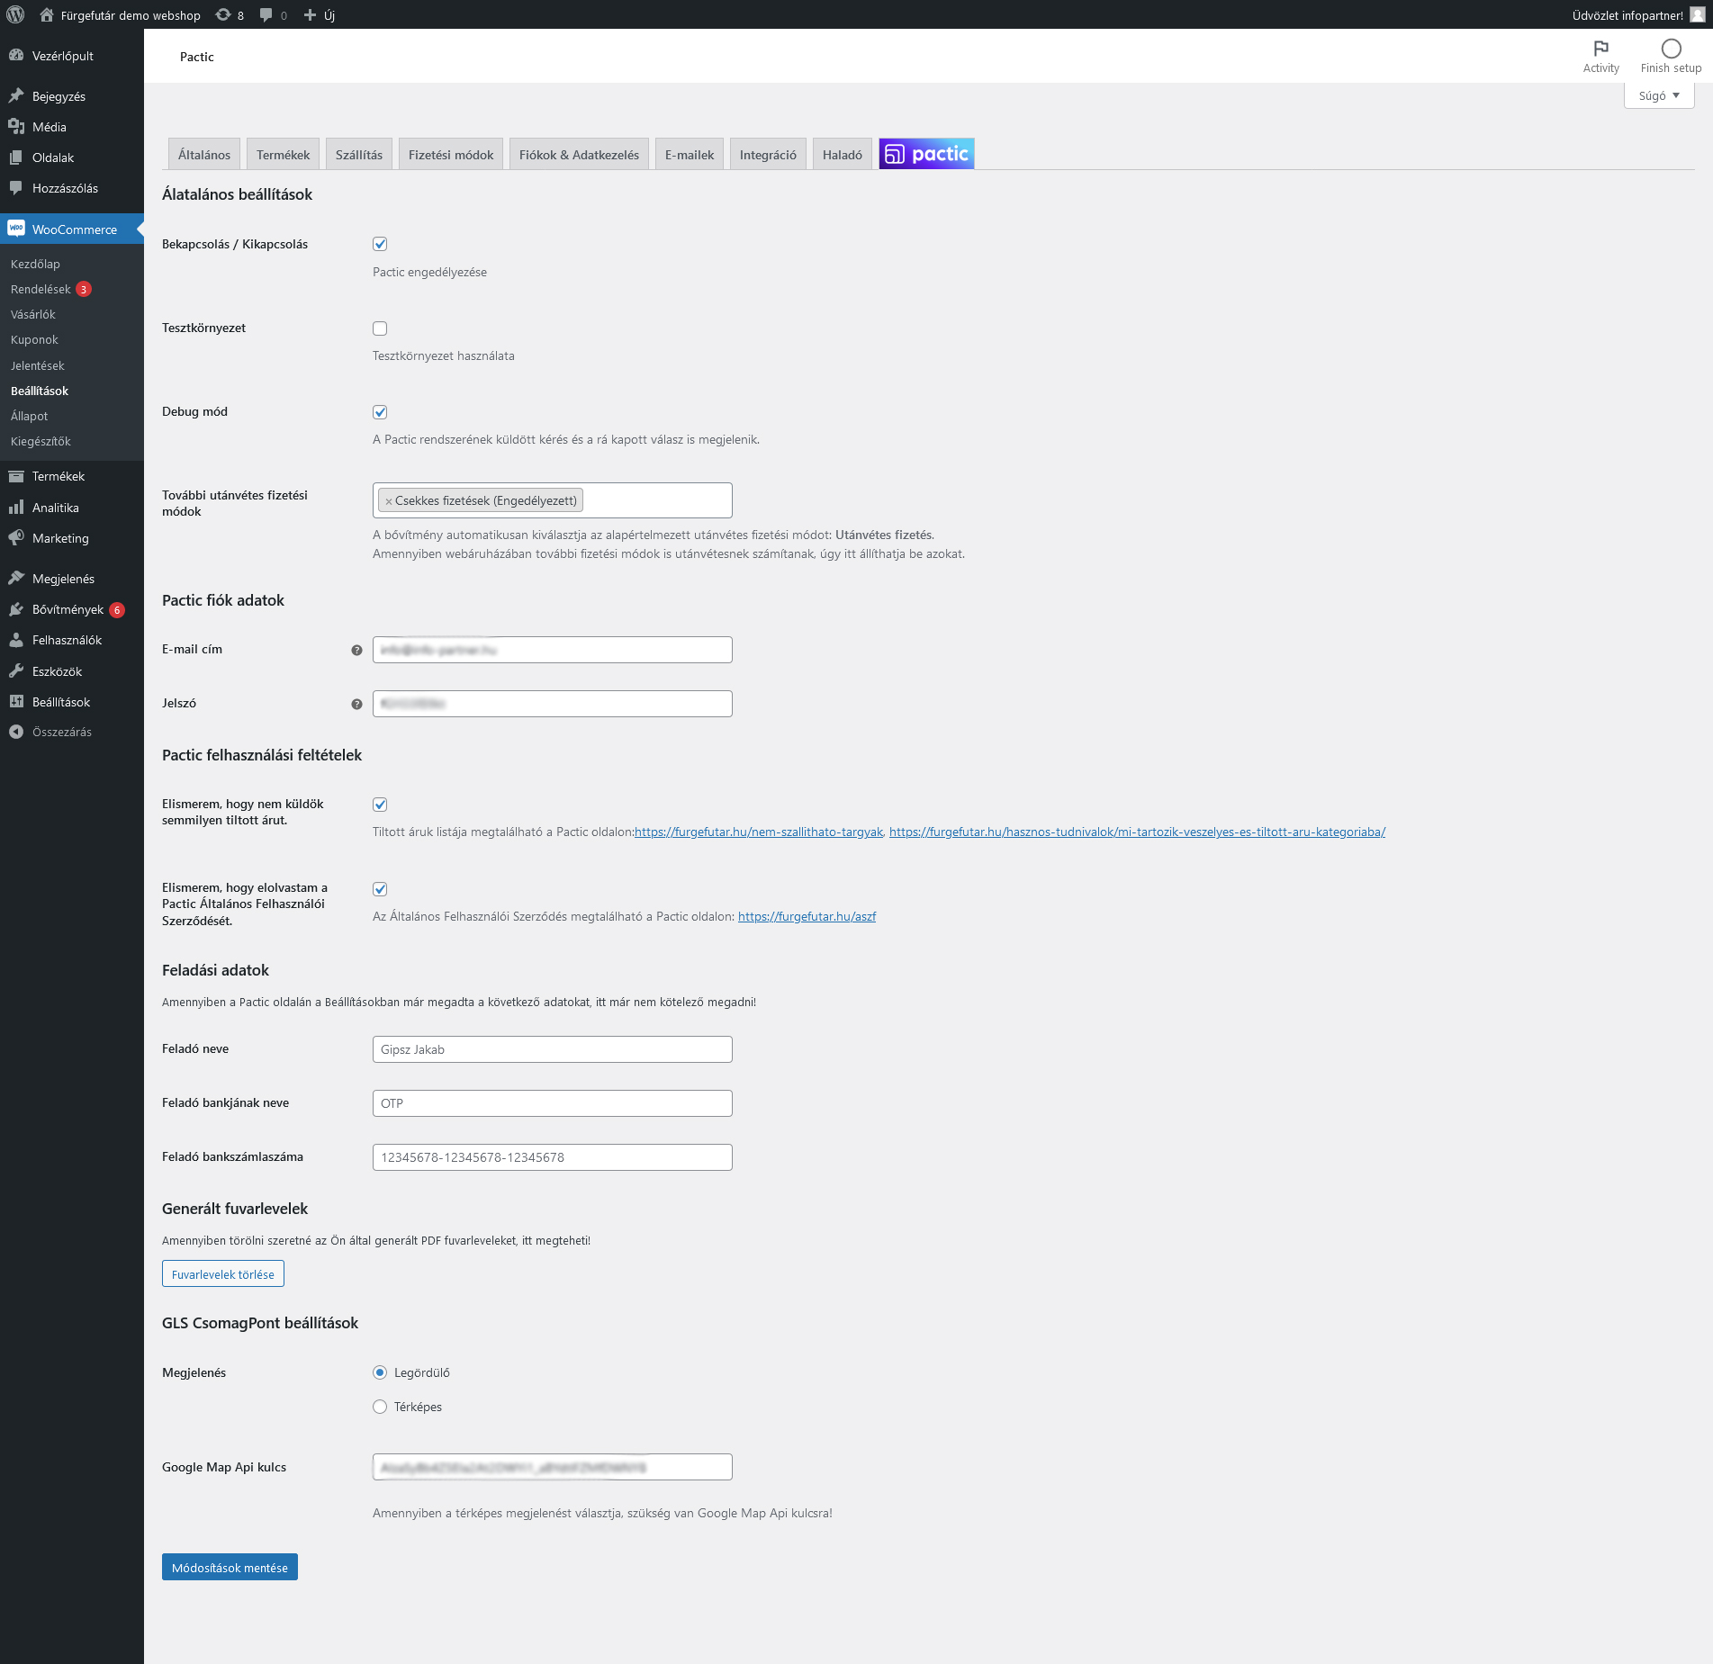Toggle the tiltott árut acknowledgement checkbox
Screen dimensions: 1713x1664
[x=380, y=805]
